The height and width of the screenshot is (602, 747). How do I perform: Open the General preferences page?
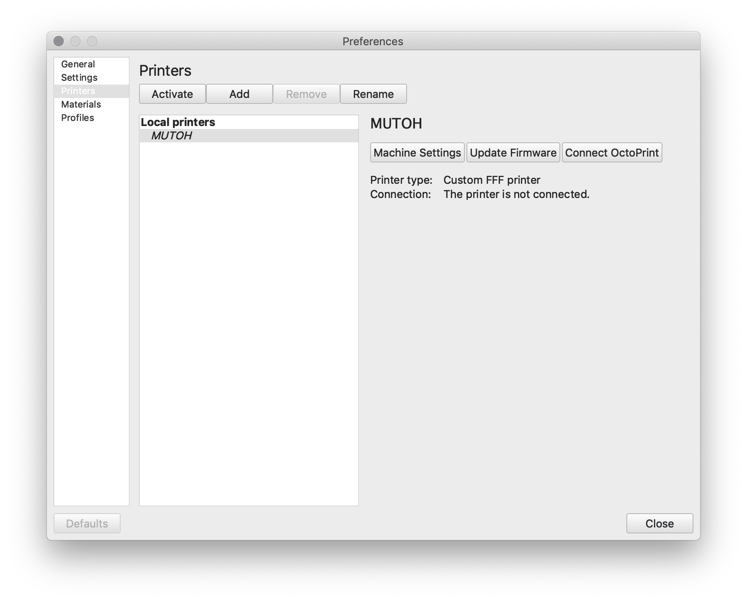pyautogui.click(x=78, y=64)
